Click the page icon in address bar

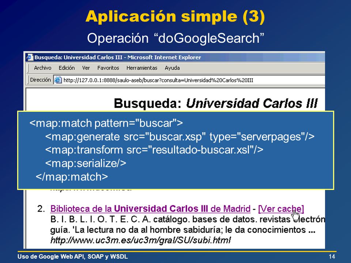click(58, 80)
